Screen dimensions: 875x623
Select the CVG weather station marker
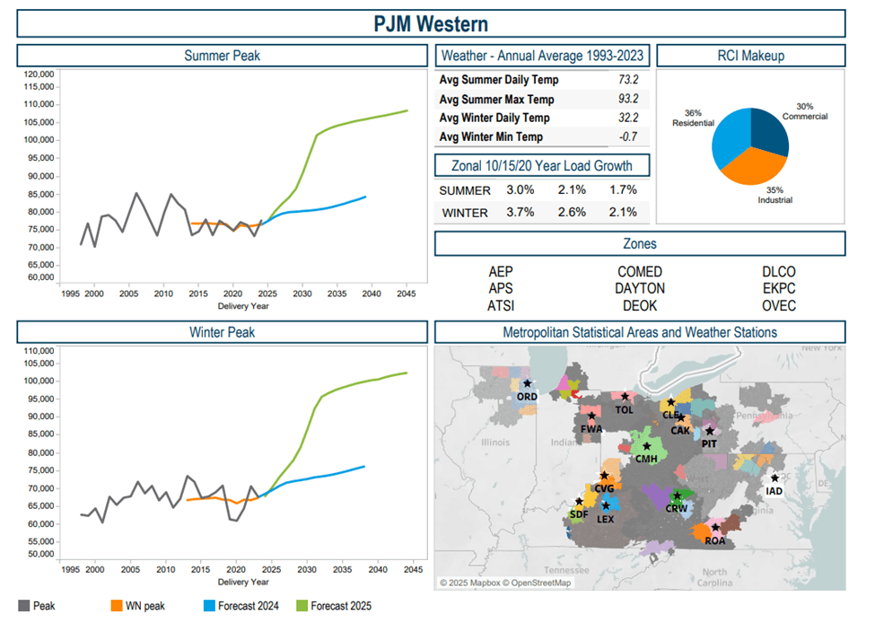point(605,475)
